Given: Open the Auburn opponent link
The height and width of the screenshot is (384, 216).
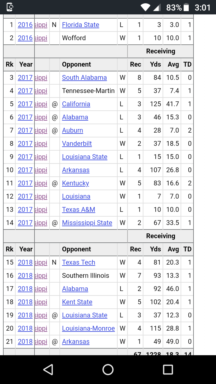Looking at the screenshot, I should [72, 130].
